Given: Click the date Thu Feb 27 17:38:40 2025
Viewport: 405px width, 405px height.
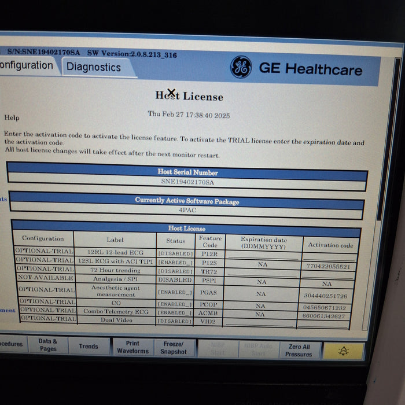Looking at the screenshot, I should click(189, 115).
